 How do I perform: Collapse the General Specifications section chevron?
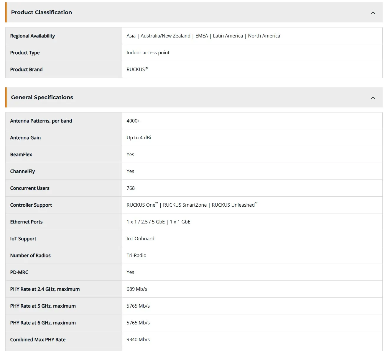373,98
